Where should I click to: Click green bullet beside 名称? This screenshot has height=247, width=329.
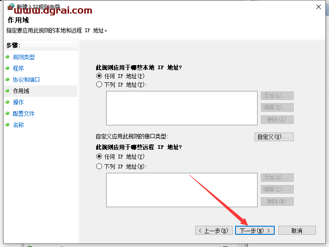pos(7,124)
